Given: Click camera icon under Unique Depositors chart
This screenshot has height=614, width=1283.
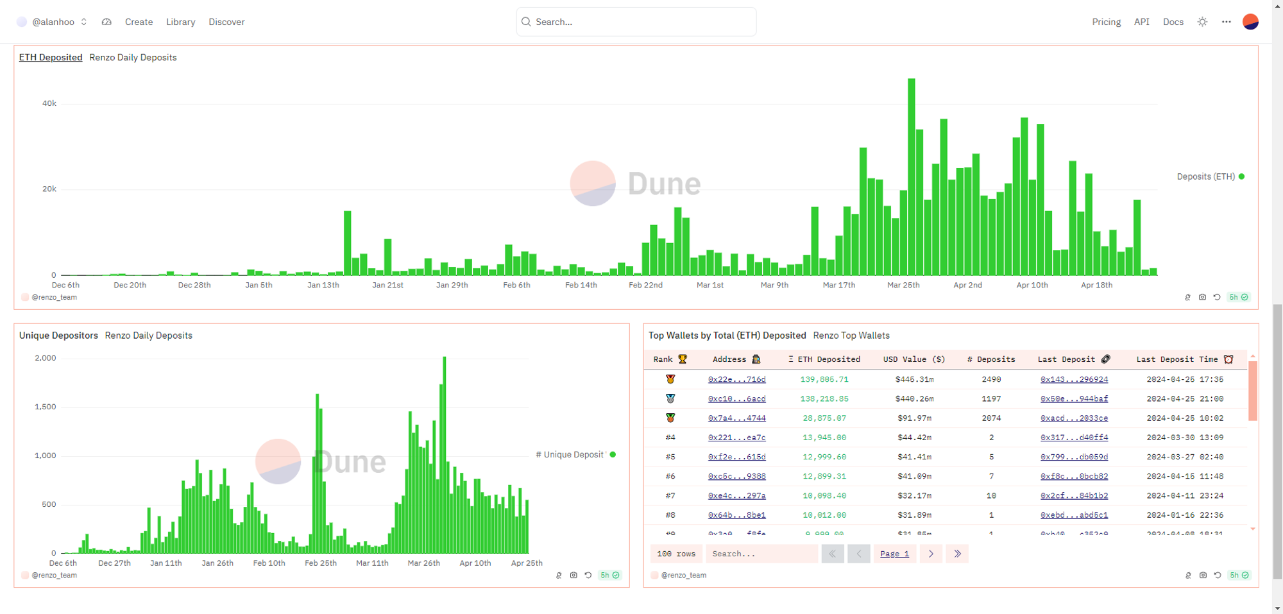Looking at the screenshot, I should tap(574, 576).
